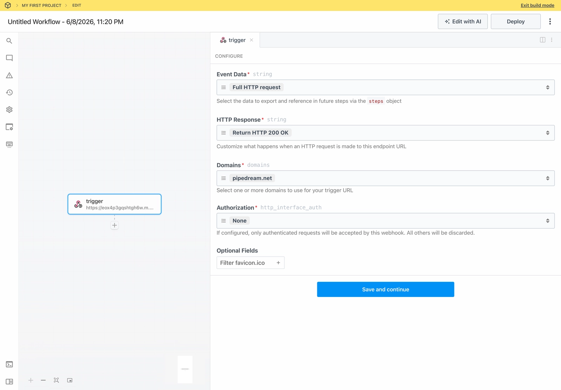Select the pipedream.net domain chip
Image resolution: width=561 pixels, height=390 pixels.
point(252,178)
